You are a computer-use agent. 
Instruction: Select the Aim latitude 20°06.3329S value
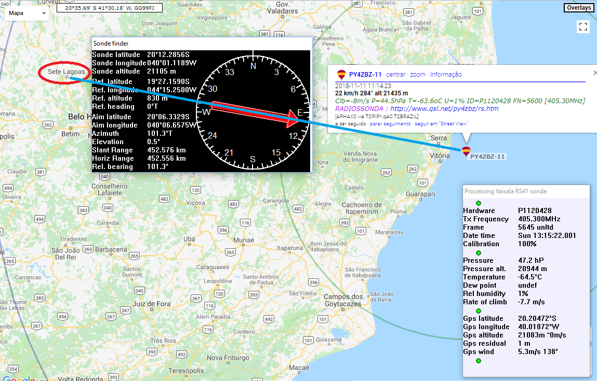click(168, 117)
